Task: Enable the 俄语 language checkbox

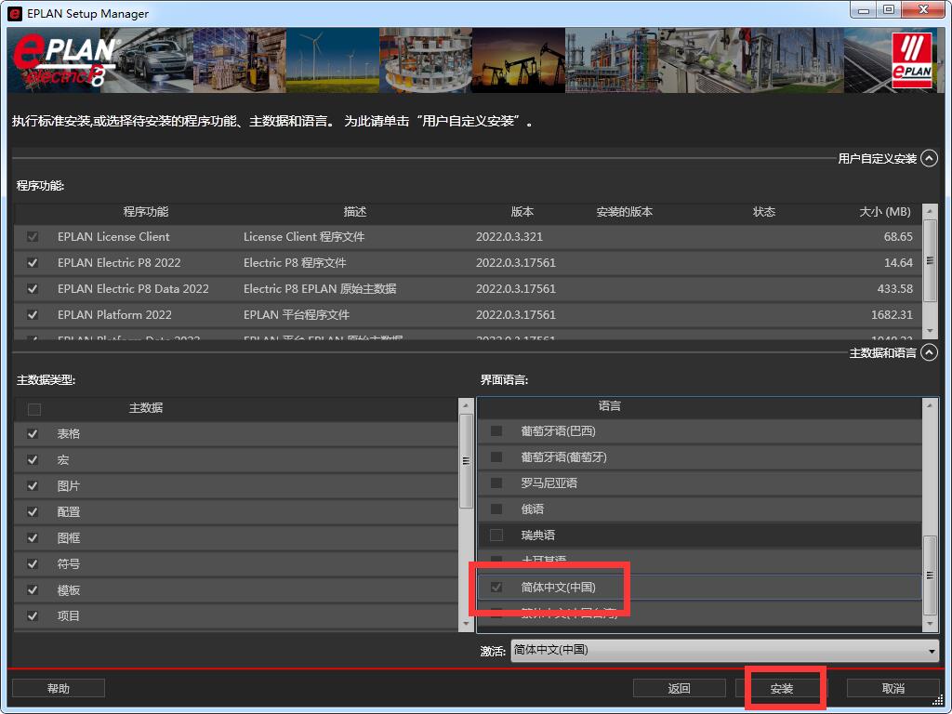Action: (496, 509)
